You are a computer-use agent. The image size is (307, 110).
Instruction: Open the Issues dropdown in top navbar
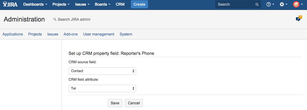pyautogui.click(x=82, y=4)
